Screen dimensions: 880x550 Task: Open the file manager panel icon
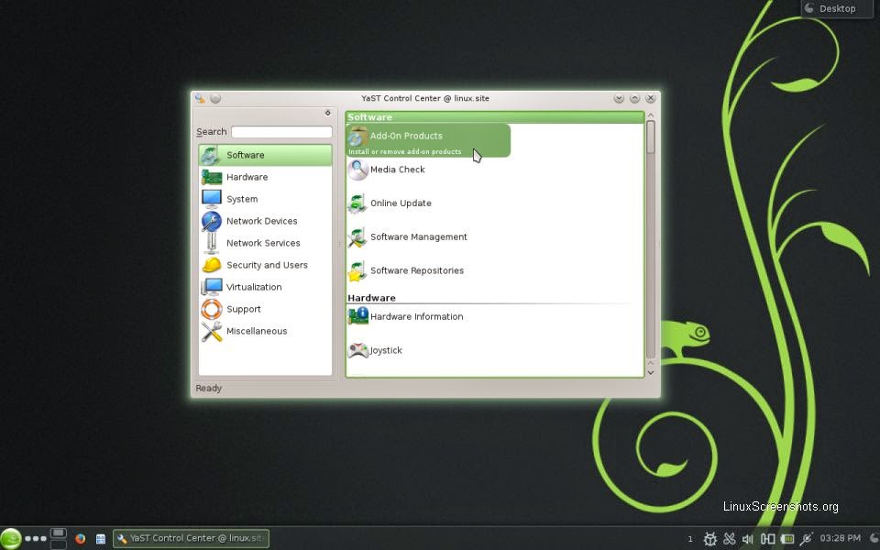coord(101,539)
